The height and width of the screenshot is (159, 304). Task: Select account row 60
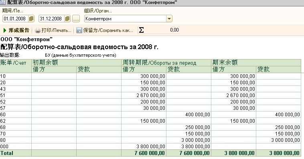150,114
